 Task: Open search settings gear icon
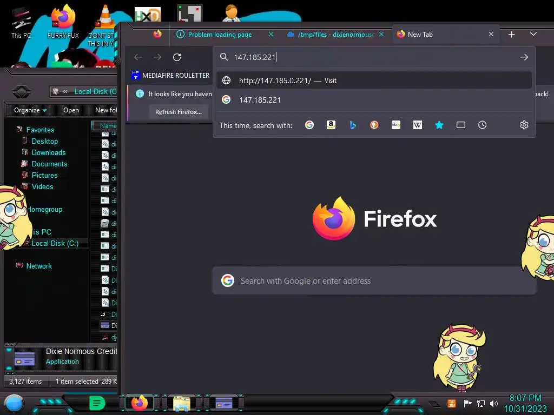(x=524, y=125)
